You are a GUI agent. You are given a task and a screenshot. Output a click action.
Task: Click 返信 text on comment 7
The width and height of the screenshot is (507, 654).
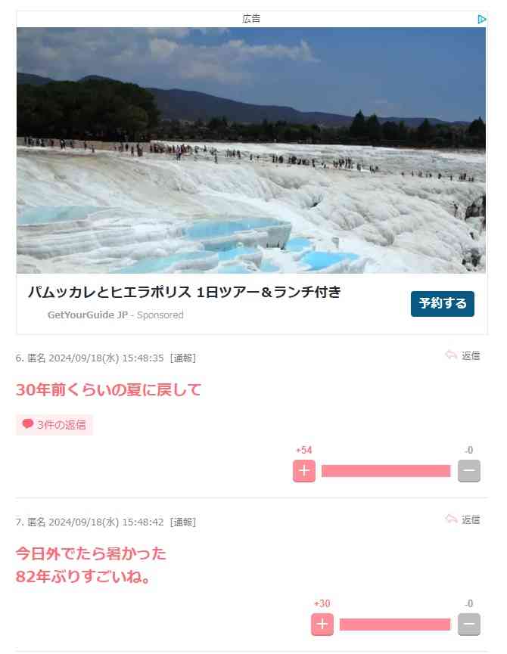click(471, 519)
